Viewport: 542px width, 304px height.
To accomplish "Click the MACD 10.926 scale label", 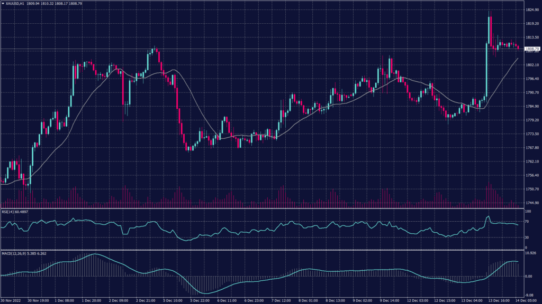I will [x=531, y=254].
